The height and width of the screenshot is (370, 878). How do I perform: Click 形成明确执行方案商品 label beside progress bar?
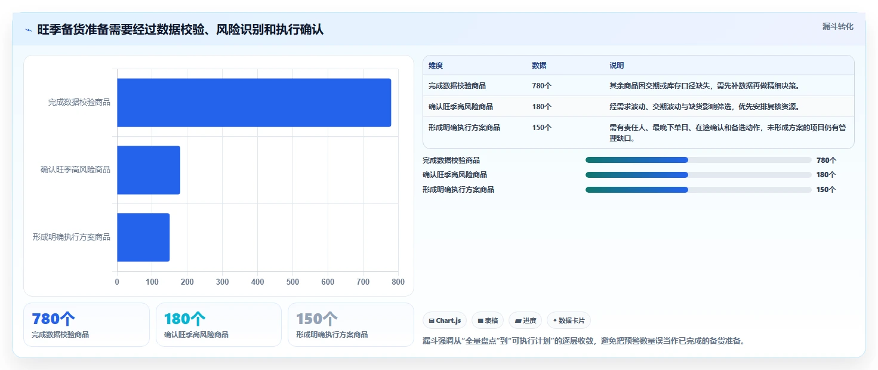click(x=458, y=190)
